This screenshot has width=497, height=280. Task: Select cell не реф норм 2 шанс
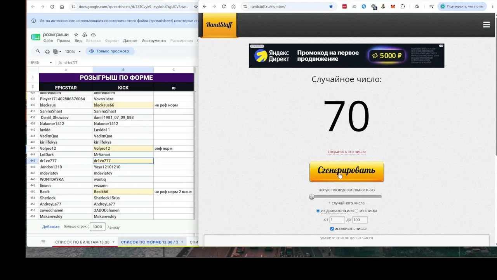point(174,192)
